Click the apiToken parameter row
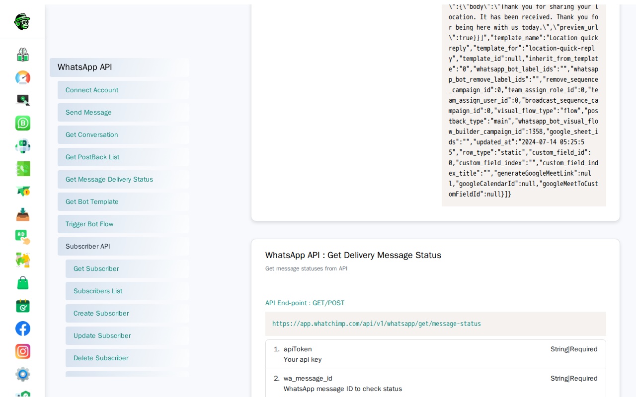This screenshot has height=397, width=636. click(x=436, y=354)
